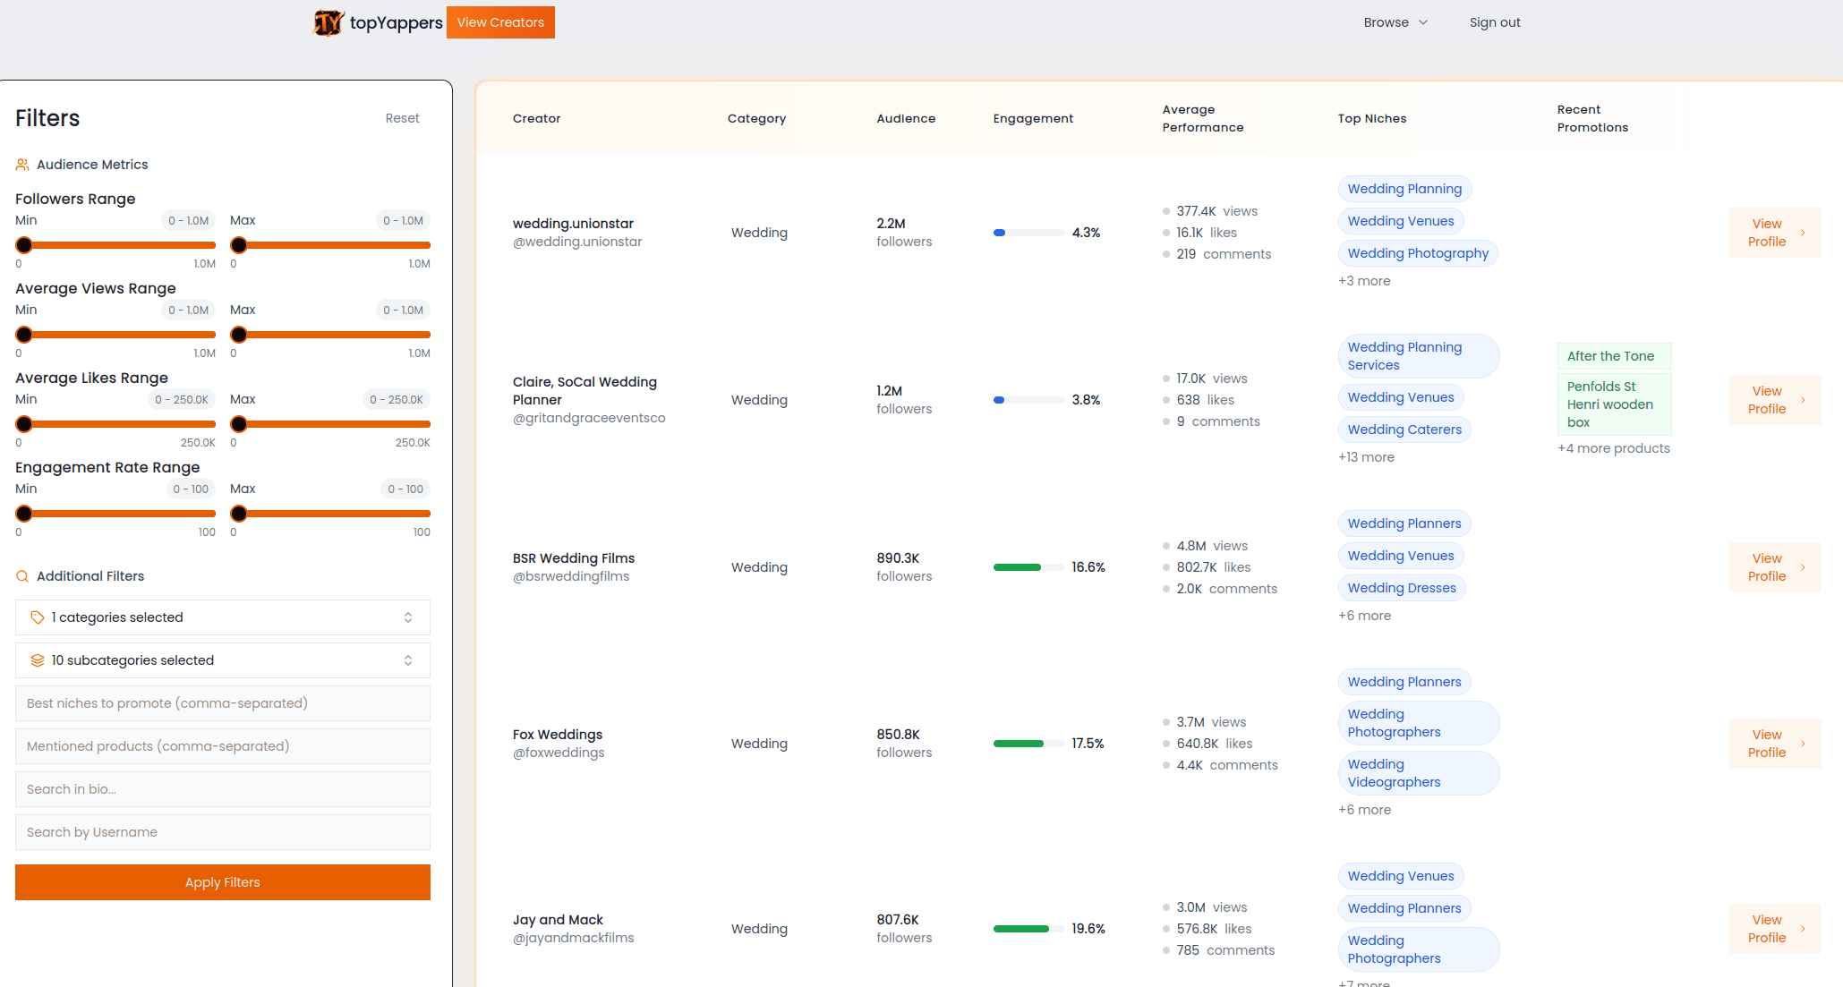Click the Average Likes Range Max slider handle
Viewport: 1843px width, 987px height.
pos(239,424)
